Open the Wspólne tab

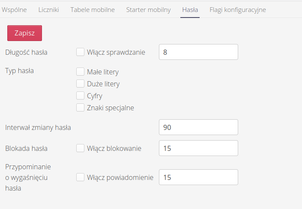[14, 9]
